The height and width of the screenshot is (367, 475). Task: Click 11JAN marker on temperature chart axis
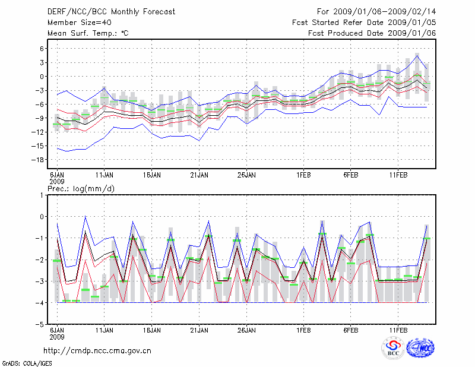(104, 175)
